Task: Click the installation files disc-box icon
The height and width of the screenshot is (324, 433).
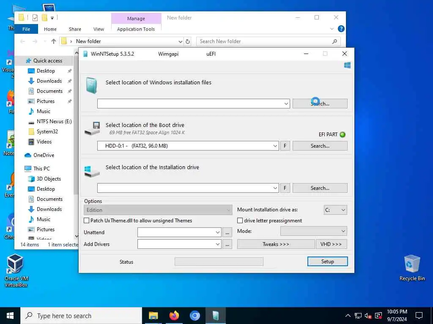Action: point(91,86)
